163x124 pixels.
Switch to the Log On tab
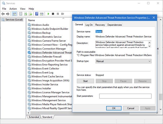(x=89, y=25)
